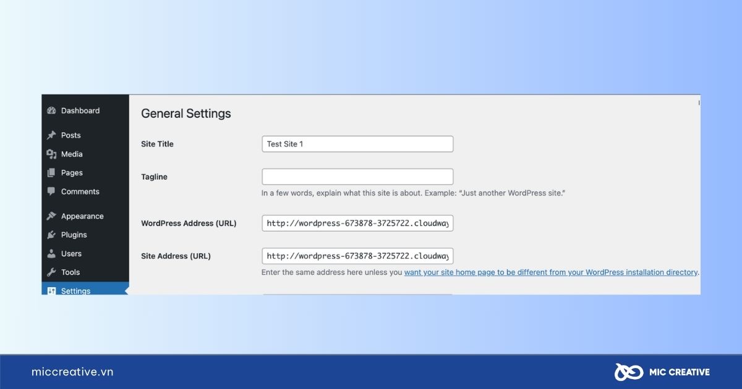Click the Comments speech bubble icon
Image resolution: width=742 pixels, height=389 pixels.
coord(51,191)
